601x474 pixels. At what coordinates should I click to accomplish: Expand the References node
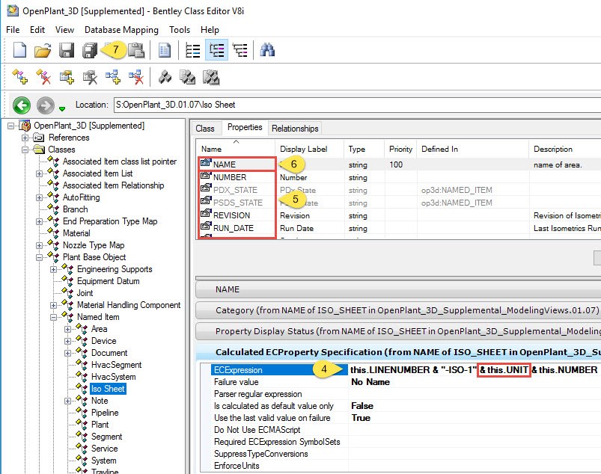[25, 138]
